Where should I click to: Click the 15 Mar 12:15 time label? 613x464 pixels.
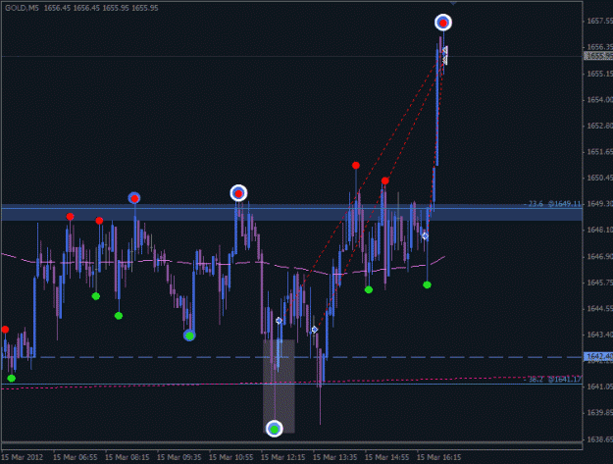tap(283, 457)
